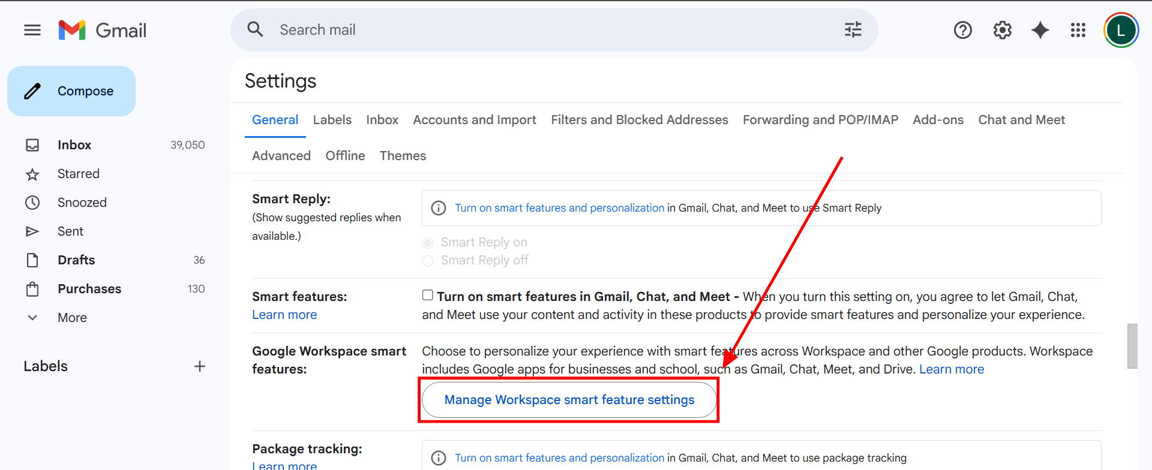Open the Filters and Blocked Addresses tab

coord(639,120)
